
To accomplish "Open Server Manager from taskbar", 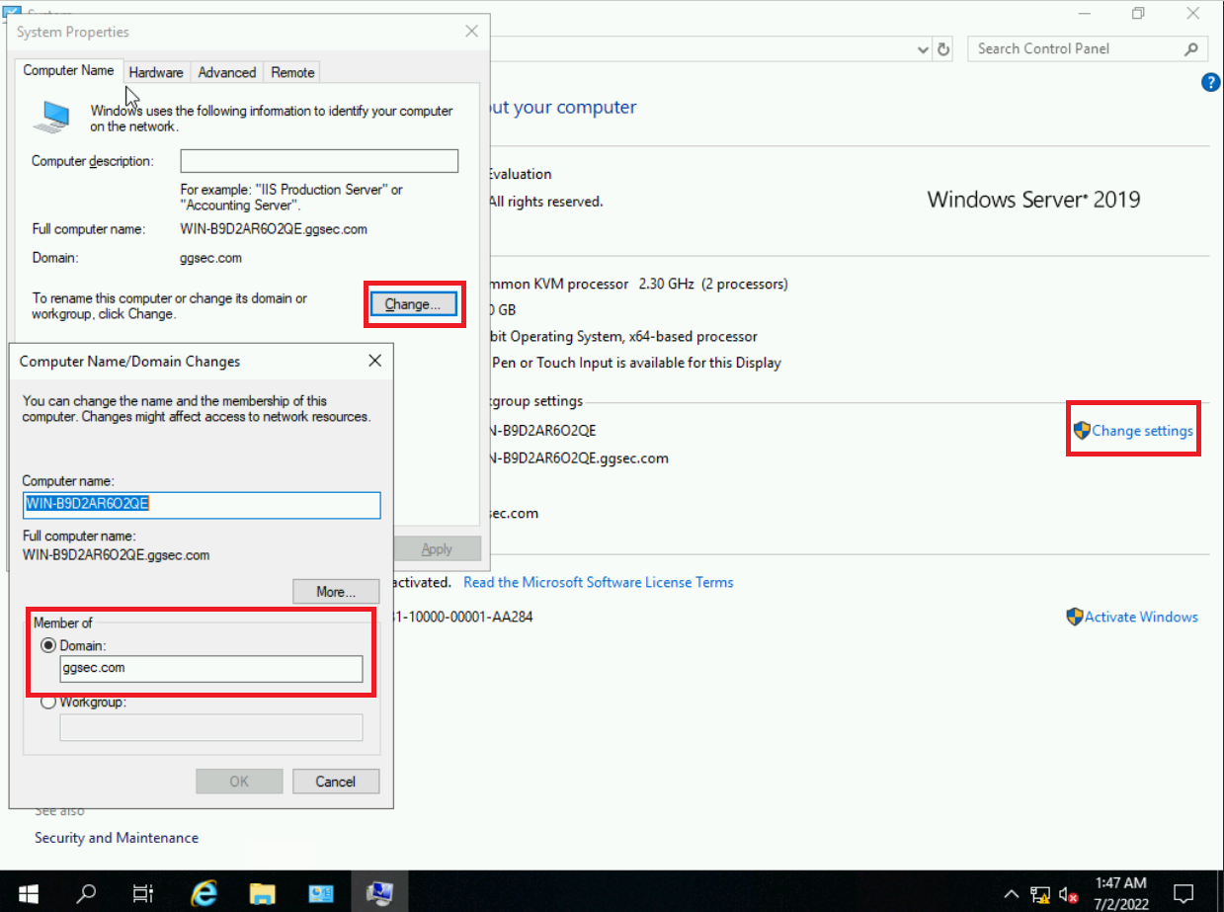I will (x=321, y=892).
